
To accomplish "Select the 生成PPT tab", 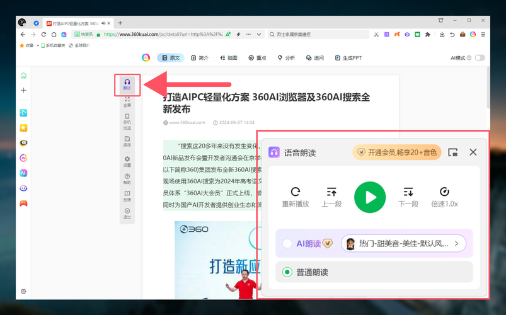I will point(348,58).
